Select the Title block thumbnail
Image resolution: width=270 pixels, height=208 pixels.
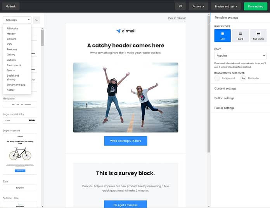coord(20,188)
